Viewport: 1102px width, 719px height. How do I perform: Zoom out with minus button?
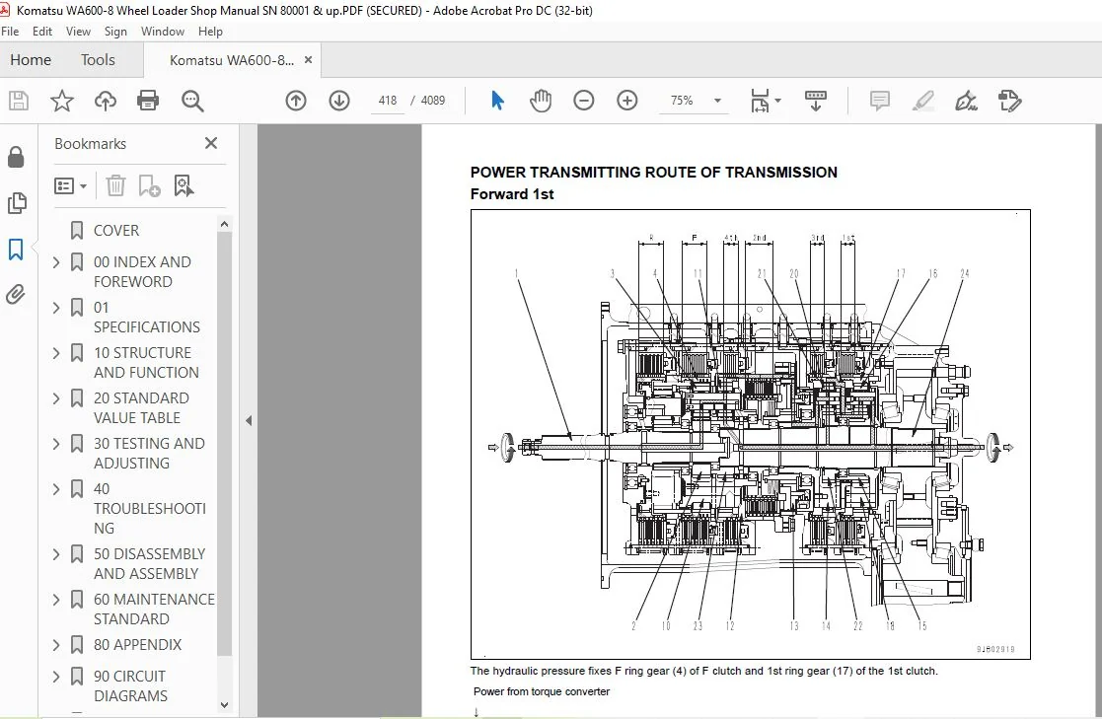[583, 101]
